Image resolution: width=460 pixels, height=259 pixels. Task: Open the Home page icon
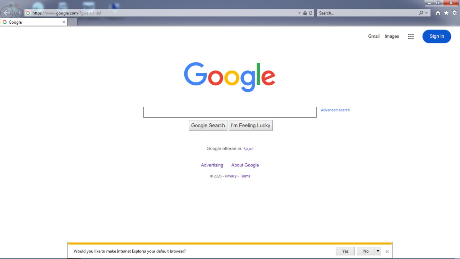pyautogui.click(x=438, y=13)
